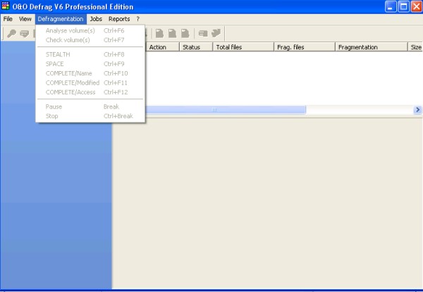Screen dimensions: 423x292
Task: Click the third document icon in the toolbar
Action: pyautogui.click(x=185, y=33)
